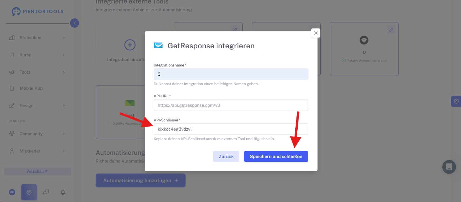
Task: Click the Integrationsname input field
Action: (231, 74)
